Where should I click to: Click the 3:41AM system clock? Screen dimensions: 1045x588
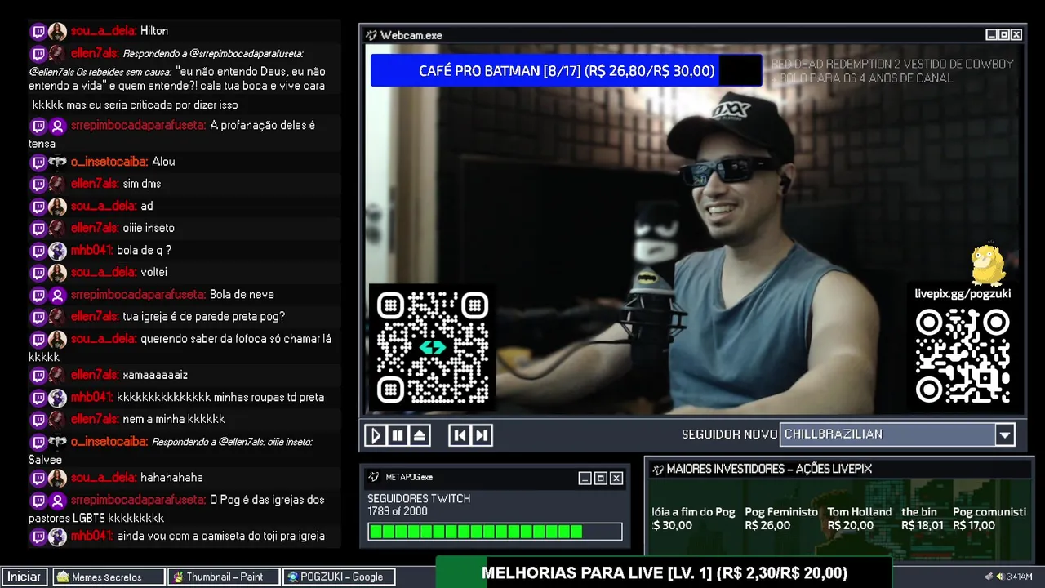coord(1020,577)
